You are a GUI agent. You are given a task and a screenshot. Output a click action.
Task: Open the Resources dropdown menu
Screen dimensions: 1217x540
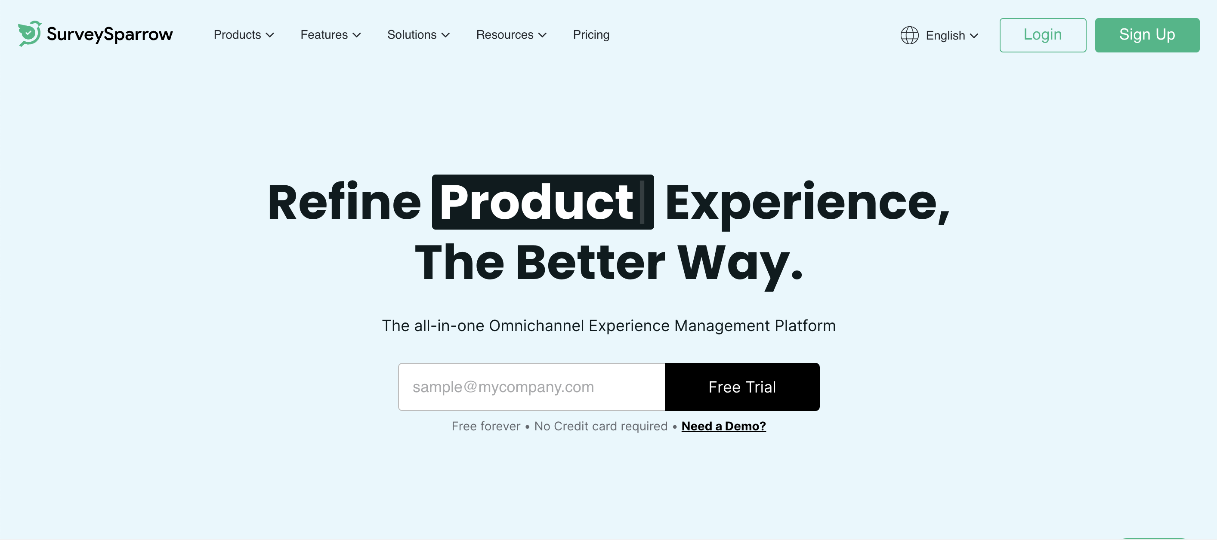(511, 34)
